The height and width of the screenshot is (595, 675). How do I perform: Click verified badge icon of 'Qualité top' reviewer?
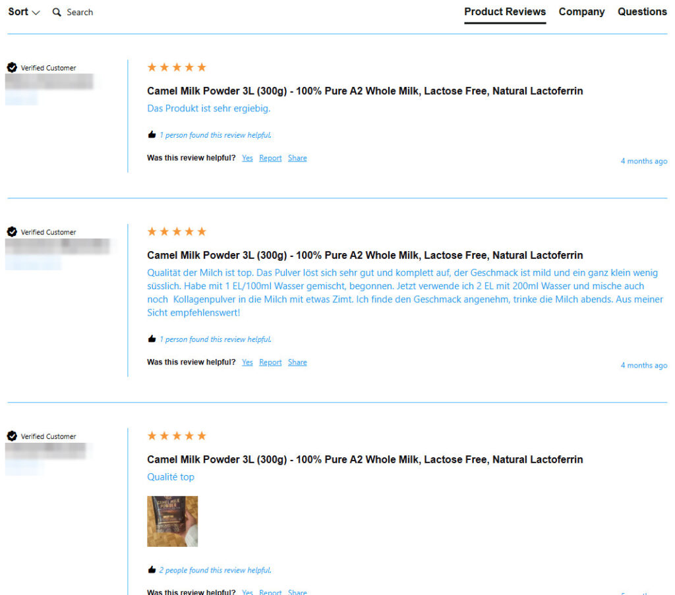tap(12, 436)
